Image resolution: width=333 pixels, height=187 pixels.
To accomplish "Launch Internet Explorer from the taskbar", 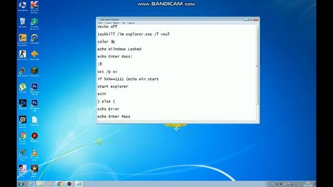I will [31, 184].
